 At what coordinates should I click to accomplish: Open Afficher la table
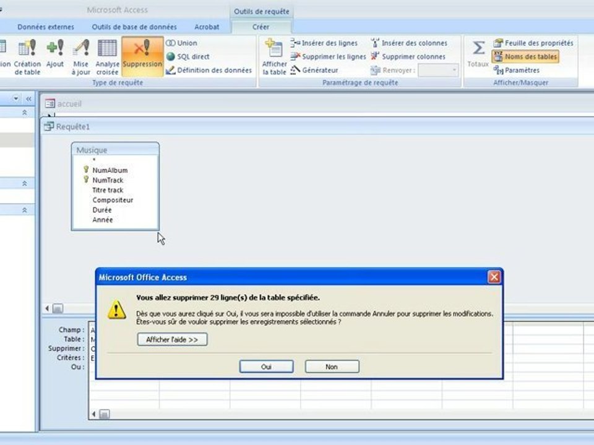point(275,57)
